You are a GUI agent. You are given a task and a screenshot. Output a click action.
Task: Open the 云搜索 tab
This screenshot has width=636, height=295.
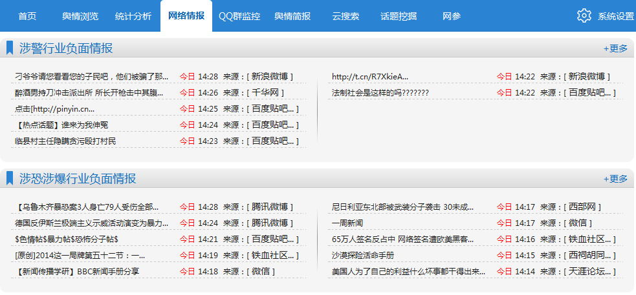point(345,16)
